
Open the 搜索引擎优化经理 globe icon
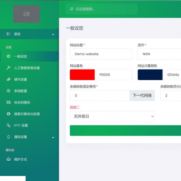pos(8,114)
